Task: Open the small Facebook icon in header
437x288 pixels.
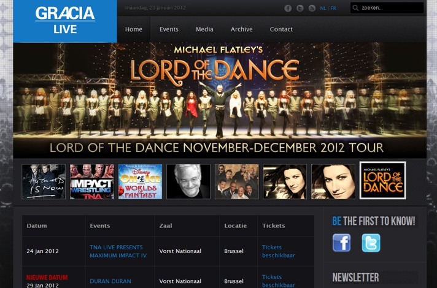Action: [288, 9]
